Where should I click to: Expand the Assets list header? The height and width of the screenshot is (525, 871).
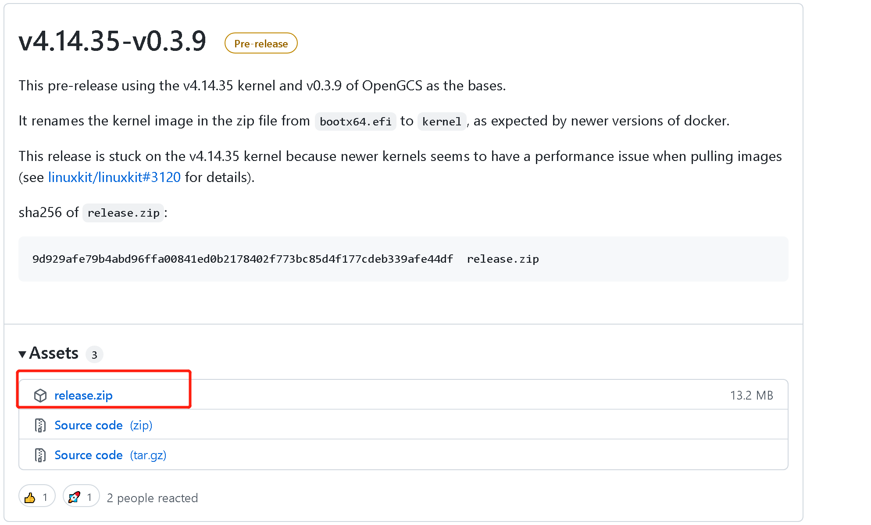click(x=54, y=354)
